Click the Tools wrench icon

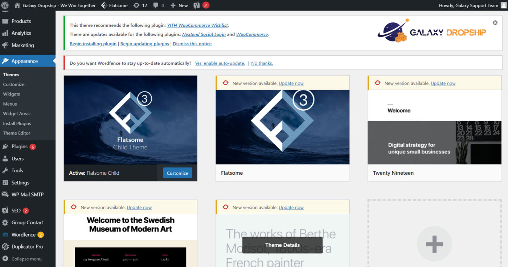coord(5,170)
